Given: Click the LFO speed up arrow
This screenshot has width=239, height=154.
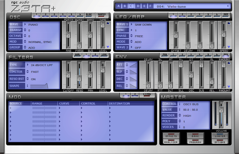Looking at the screenshot, I should click(229, 23).
